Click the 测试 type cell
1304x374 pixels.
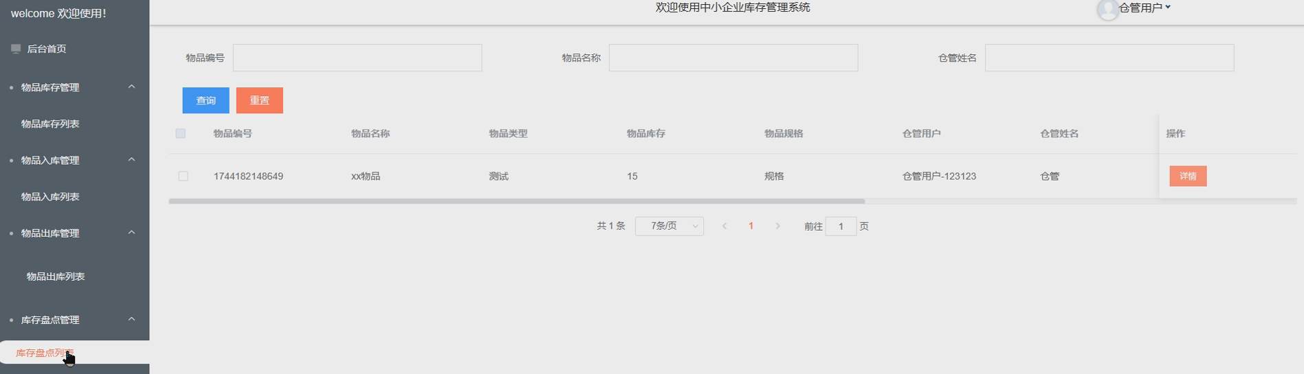tap(498, 176)
